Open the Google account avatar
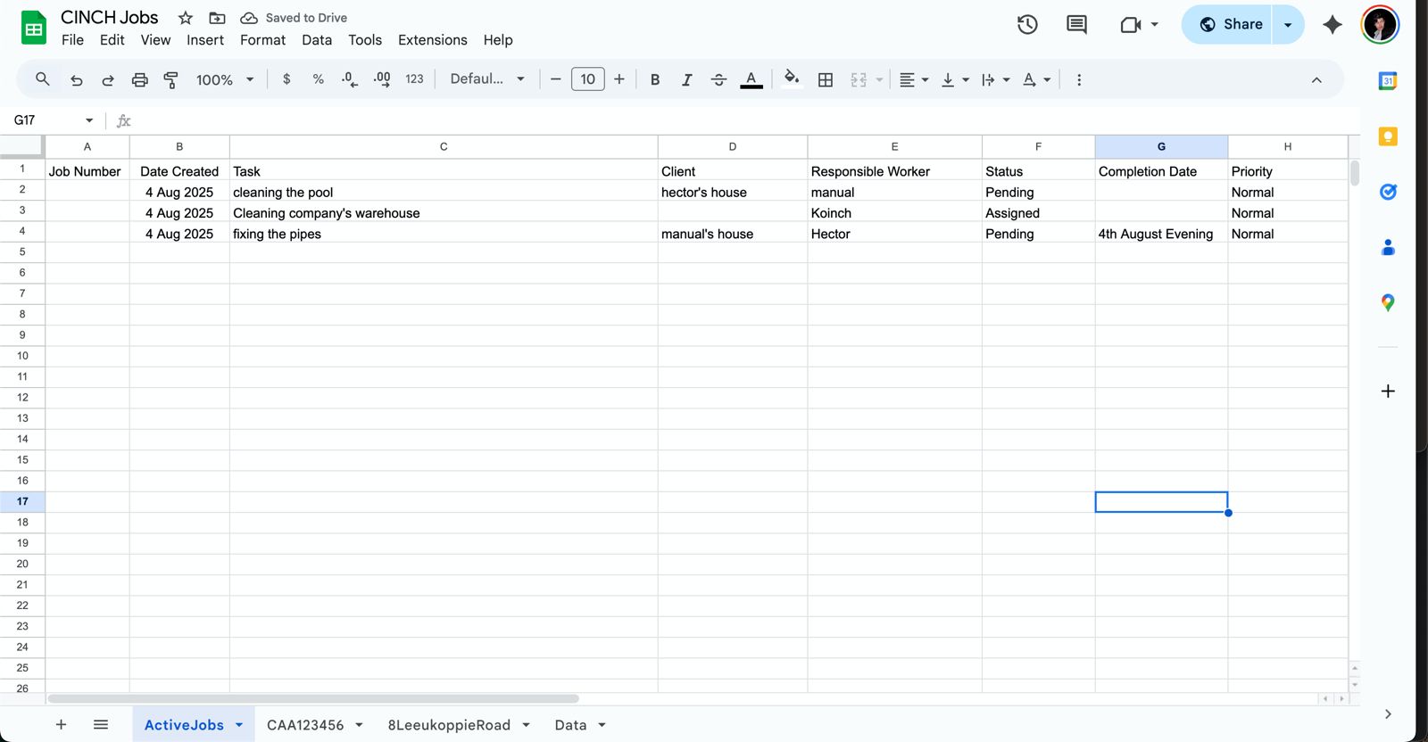 [1380, 25]
